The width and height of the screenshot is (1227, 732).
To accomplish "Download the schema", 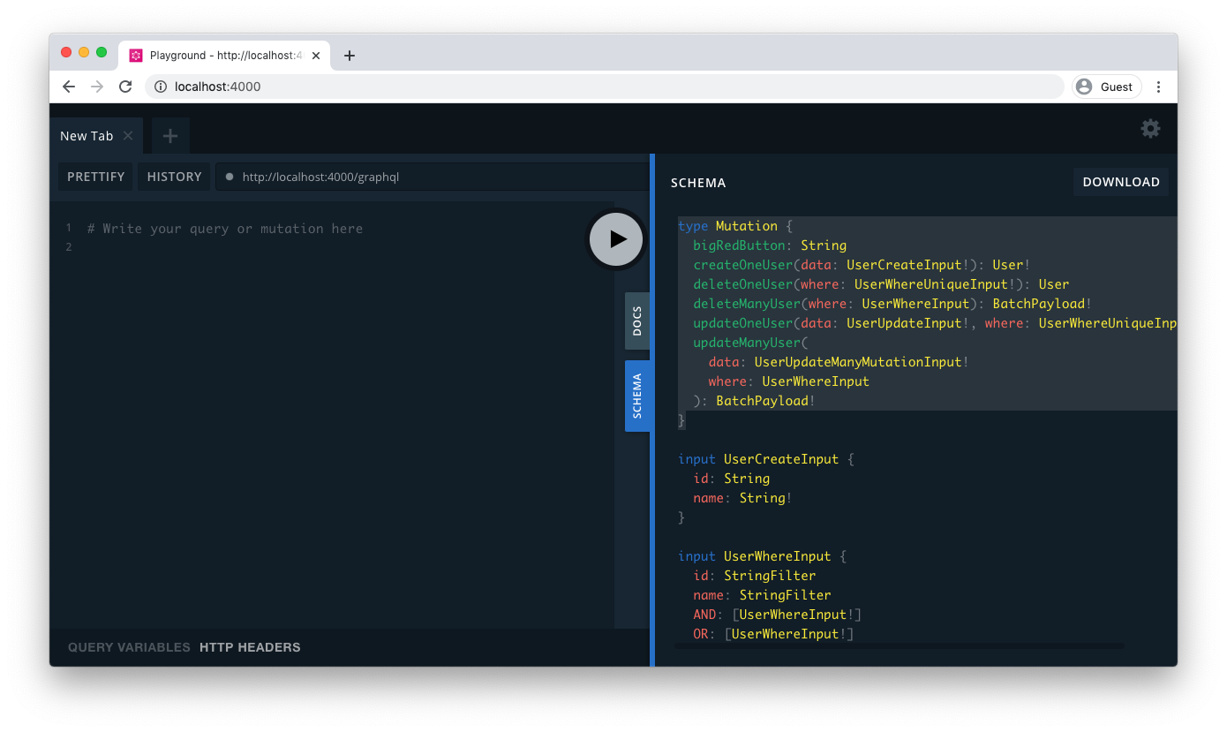I will point(1121,182).
